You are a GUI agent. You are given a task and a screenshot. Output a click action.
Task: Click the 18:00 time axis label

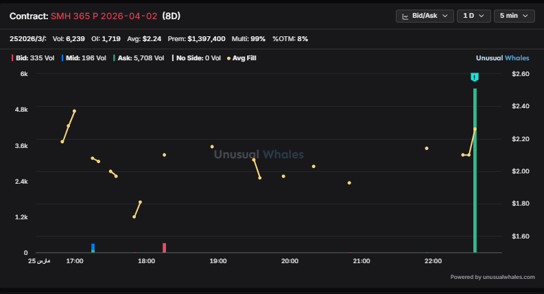click(x=146, y=261)
